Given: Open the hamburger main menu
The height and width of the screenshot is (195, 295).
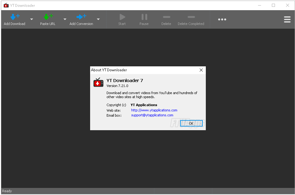Looking at the screenshot, I should (x=287, y=19).
